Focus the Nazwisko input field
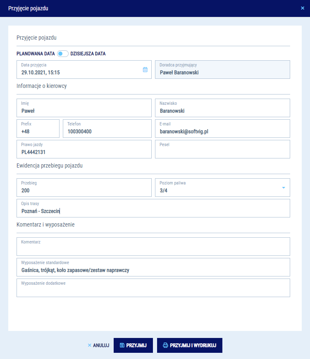The height and width of the screenshot is (359, 310). (222, 108)
